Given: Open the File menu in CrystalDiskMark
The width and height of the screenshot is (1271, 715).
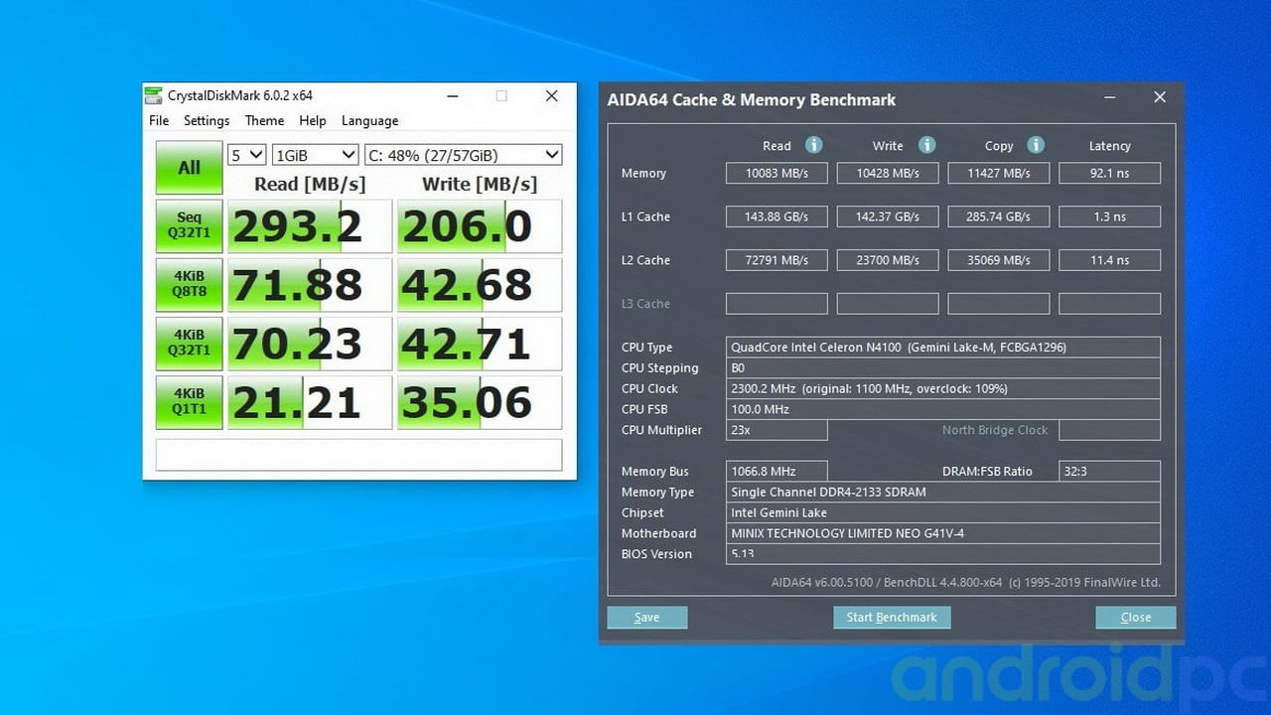Looking at the screenshot, I should click(x=159, y=120).
